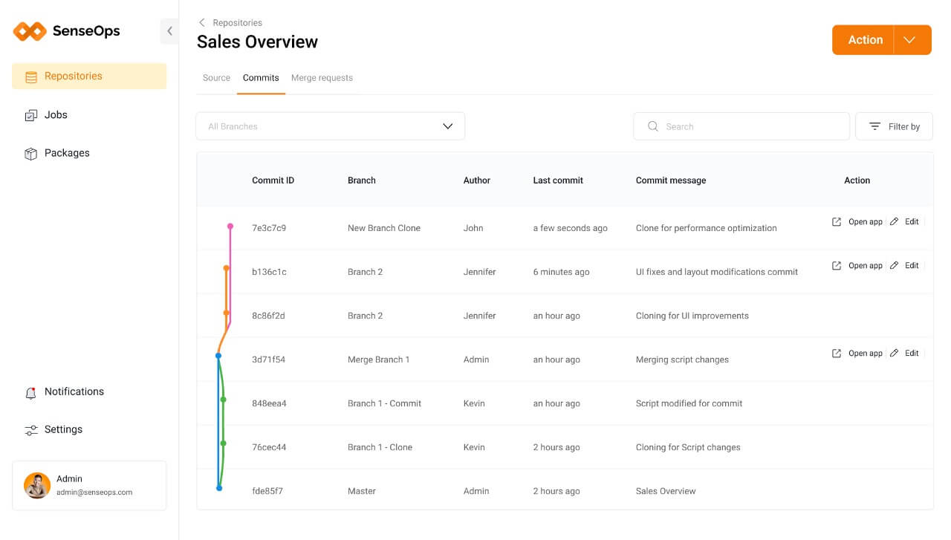Select Packages in the sidebar
Viewport: 951px width, 540px height.
(x=67, y=153)
